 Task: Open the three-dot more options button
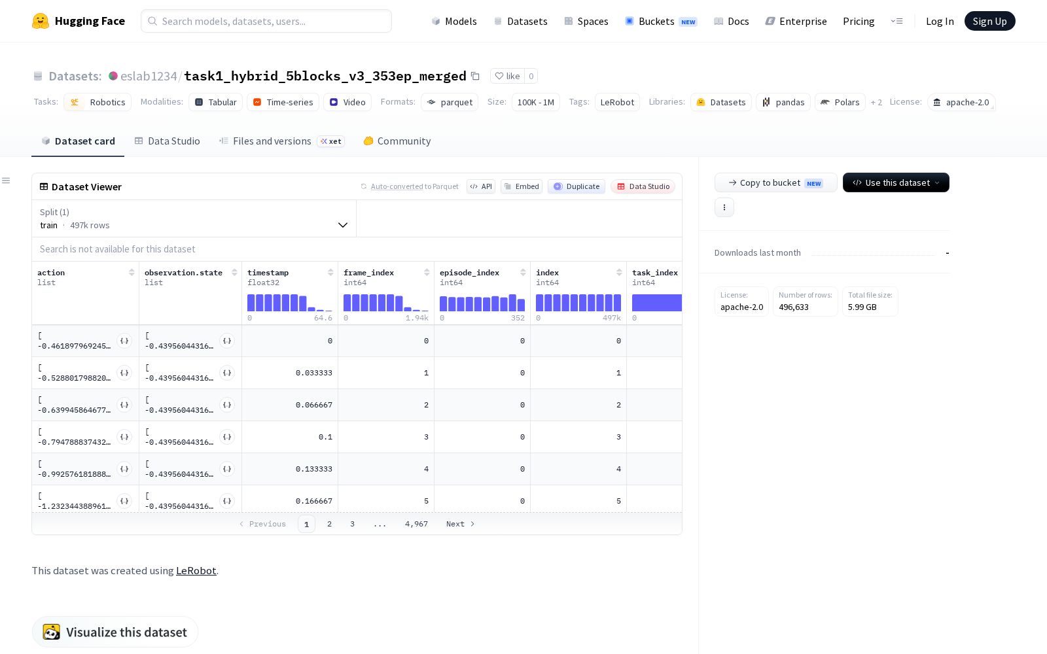pos(724,207)
